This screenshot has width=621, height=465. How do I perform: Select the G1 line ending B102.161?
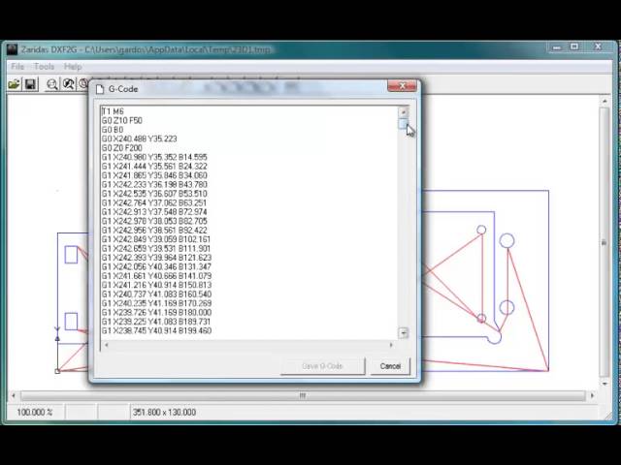tap(156, 239)
